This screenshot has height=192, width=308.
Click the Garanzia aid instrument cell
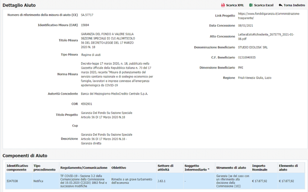tap(233, 181)
